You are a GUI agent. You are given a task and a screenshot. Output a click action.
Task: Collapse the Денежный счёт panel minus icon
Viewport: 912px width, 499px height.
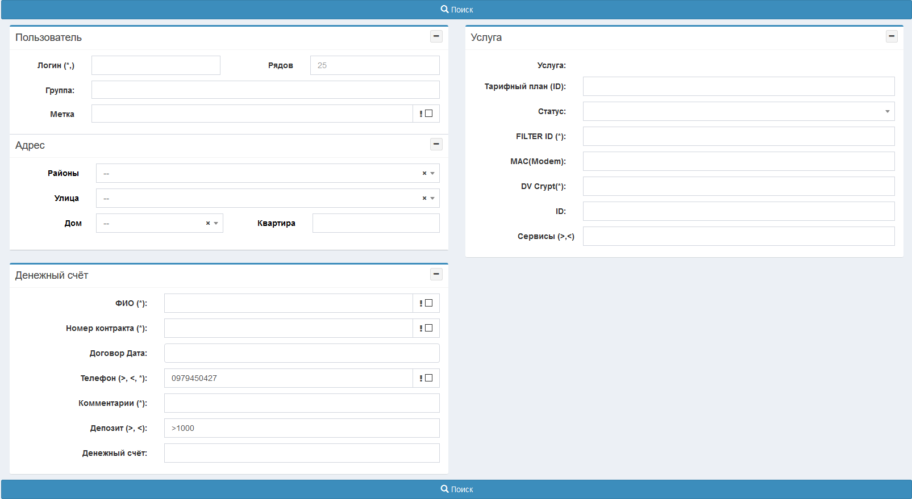436,274
